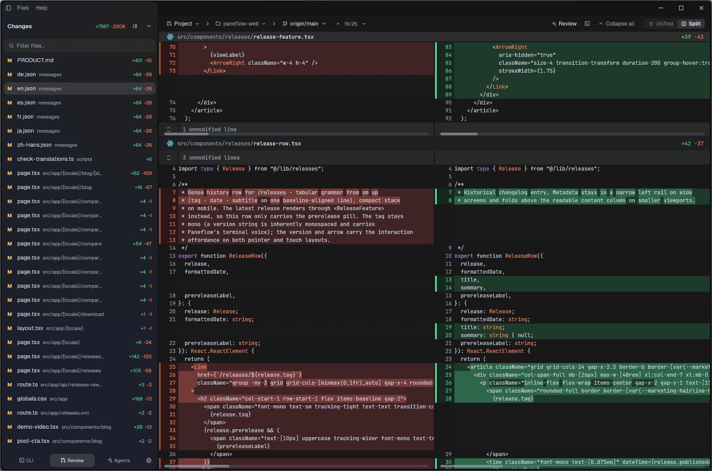Toggle the sidebar panel icon beside Files
The width and height of the screenshot is (712, 471).
(x=8, y=8)
